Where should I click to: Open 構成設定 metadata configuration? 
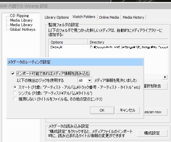click(x=152, y=133)
